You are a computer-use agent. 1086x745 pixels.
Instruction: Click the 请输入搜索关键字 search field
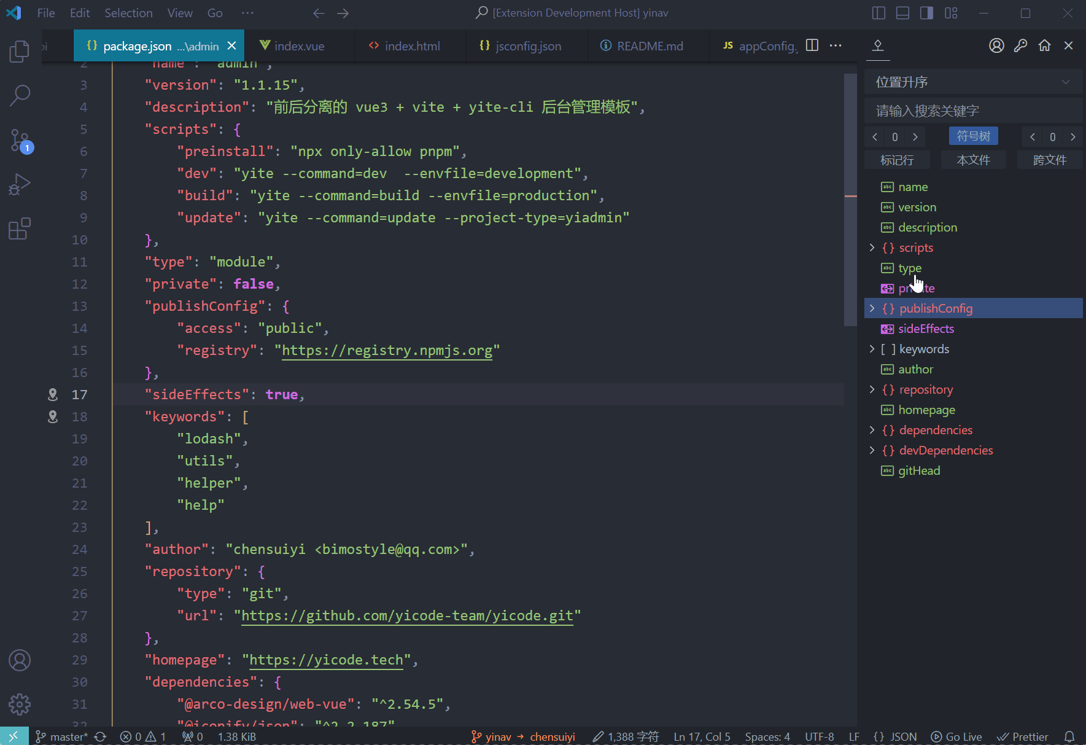point(973,111)
